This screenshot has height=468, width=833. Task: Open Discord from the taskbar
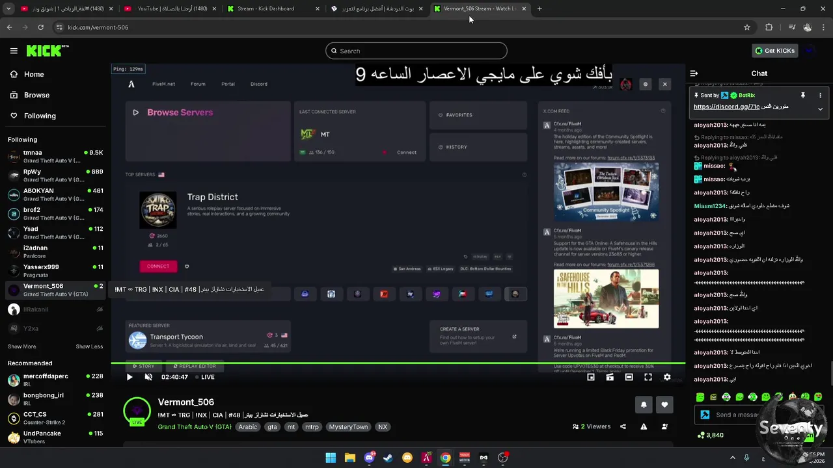click(369, 458)
